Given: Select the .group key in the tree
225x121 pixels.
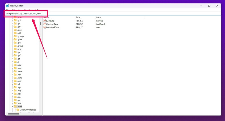Looking at the screenshot, I should pos(20,46).
